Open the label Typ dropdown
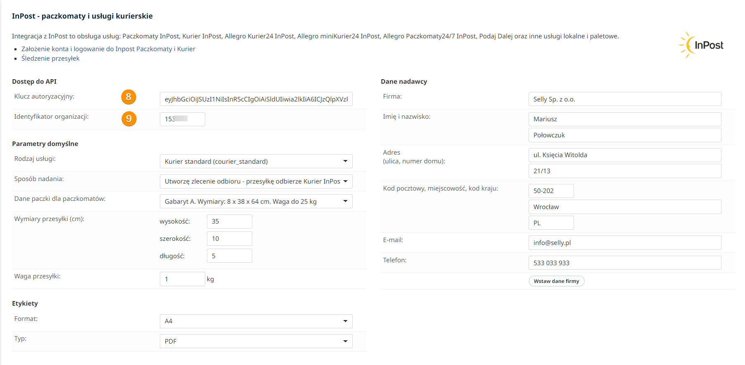The width and height of the screenshot is (745, 365). point(256,341)
